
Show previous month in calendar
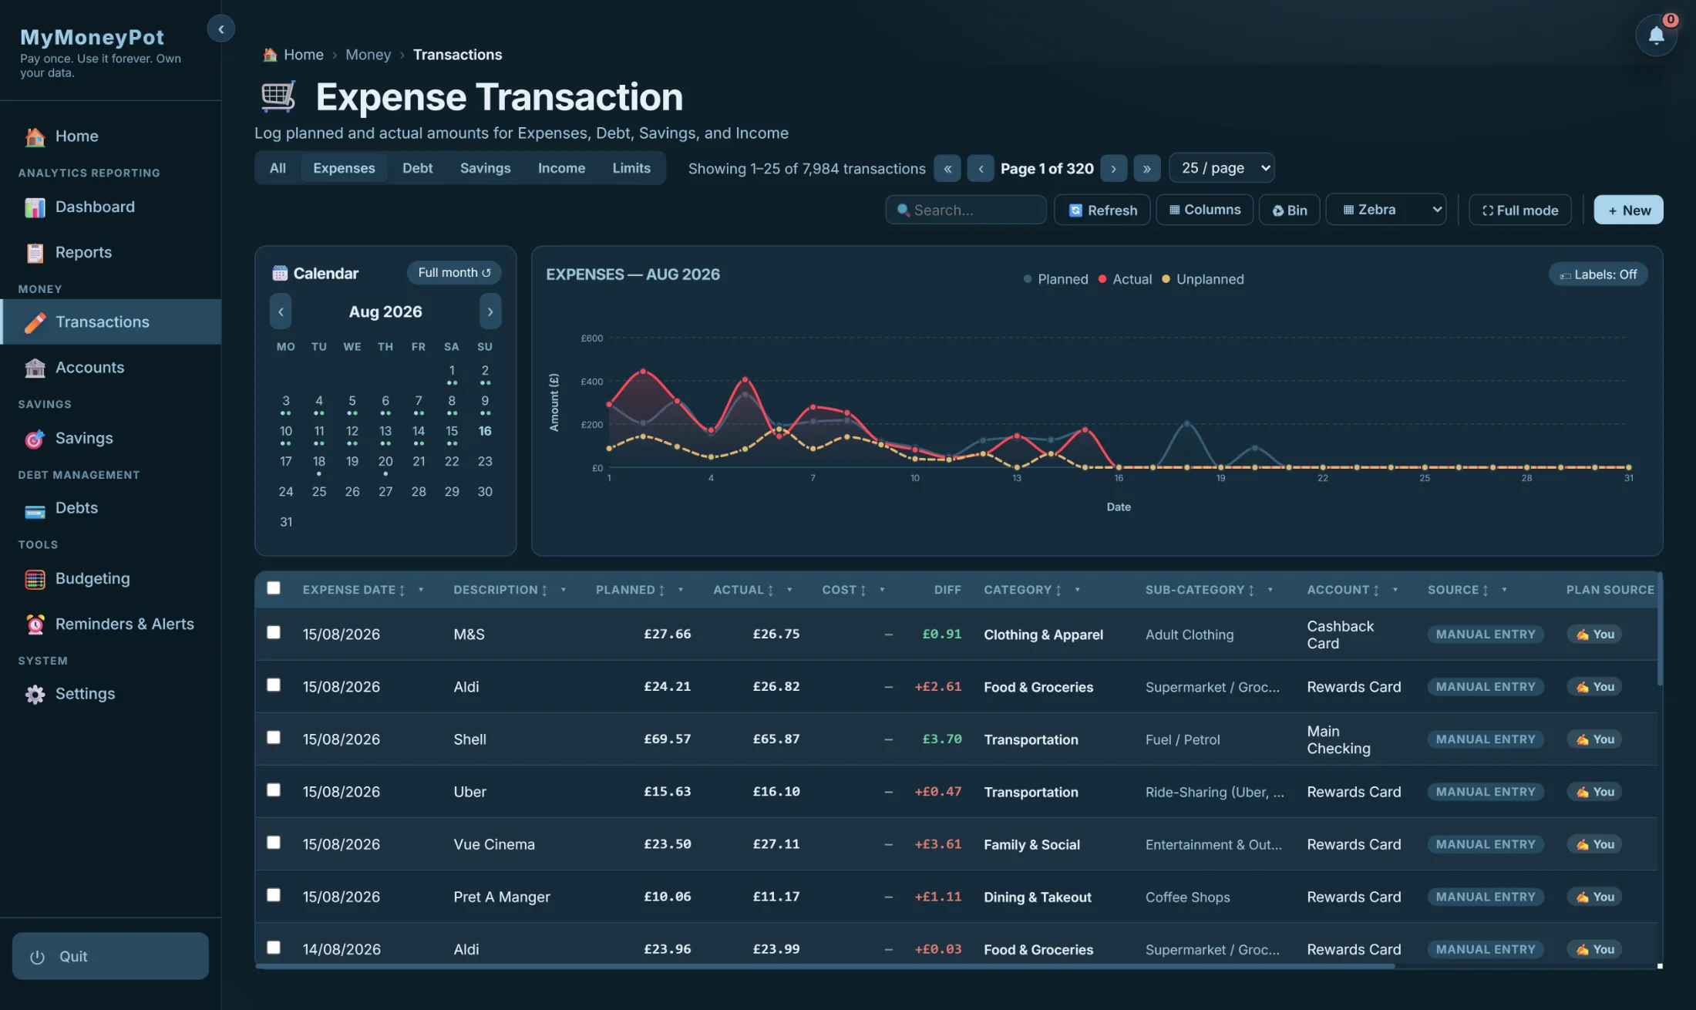click(x=281, y=311)
